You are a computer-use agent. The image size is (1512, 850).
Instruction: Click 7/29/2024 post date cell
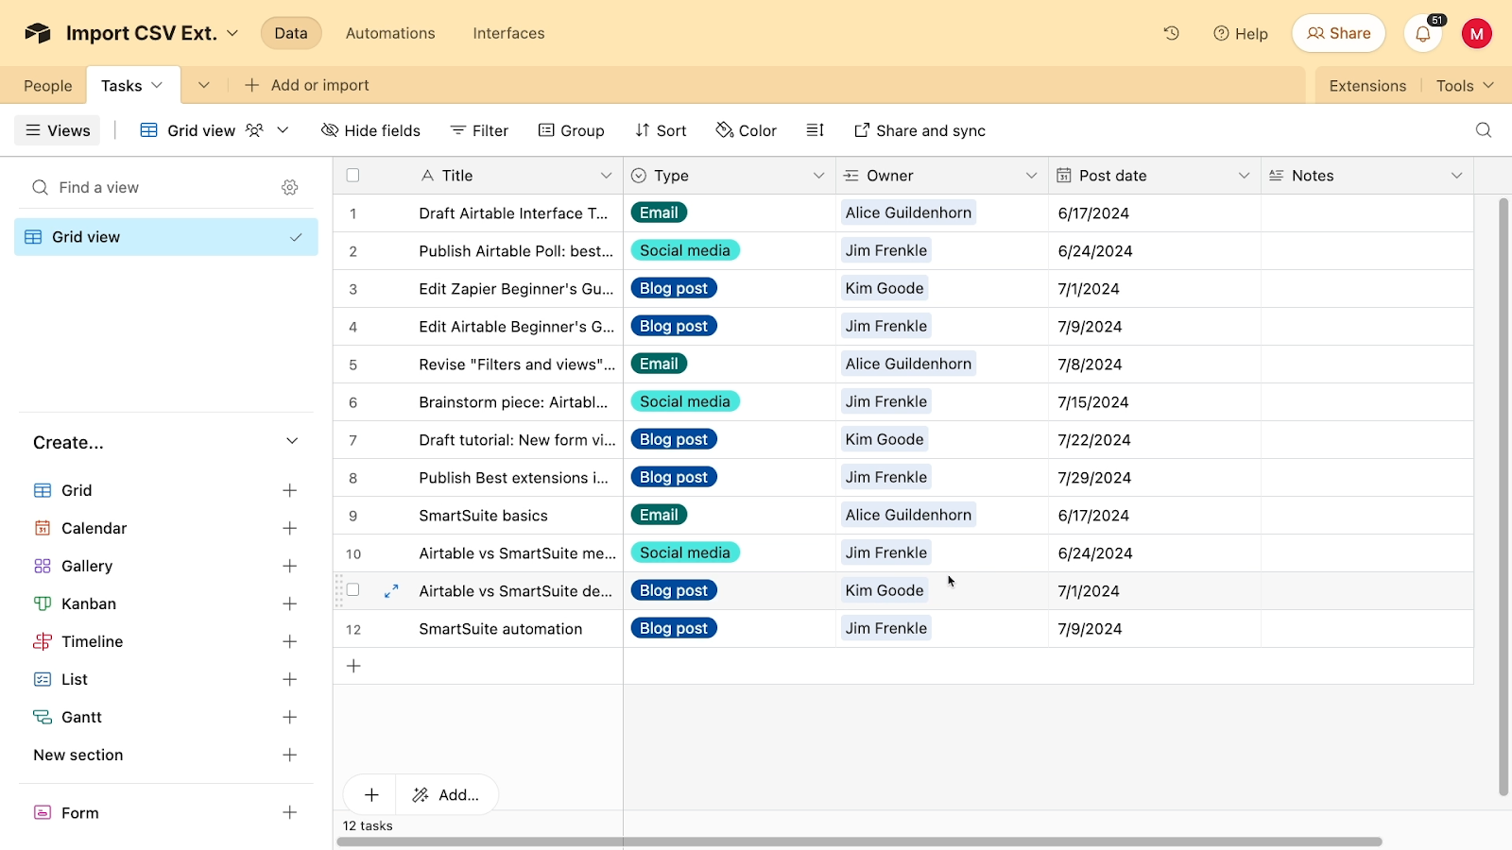(1155, 478)
